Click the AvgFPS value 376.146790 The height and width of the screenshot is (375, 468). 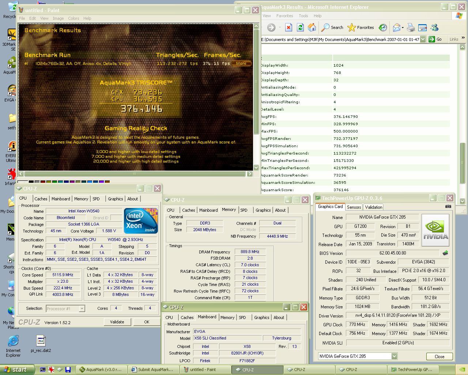(346, 116)
